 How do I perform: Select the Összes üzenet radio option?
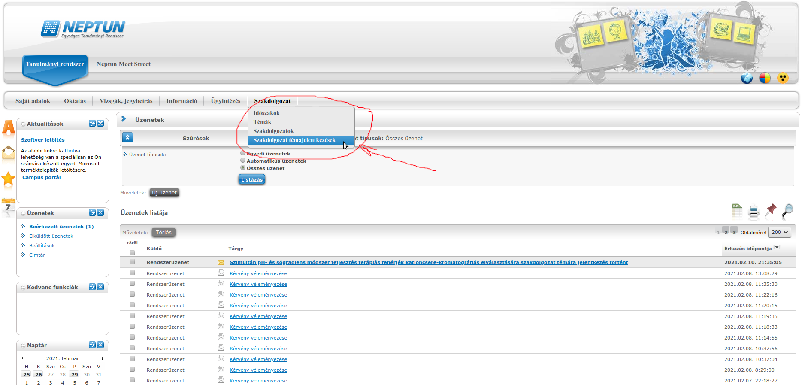tap(243, 168)
